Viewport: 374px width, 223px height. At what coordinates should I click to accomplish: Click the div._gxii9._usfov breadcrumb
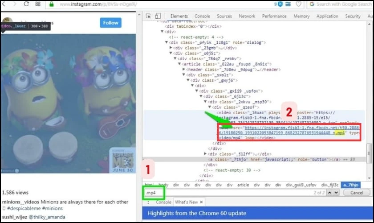point(301,185)
